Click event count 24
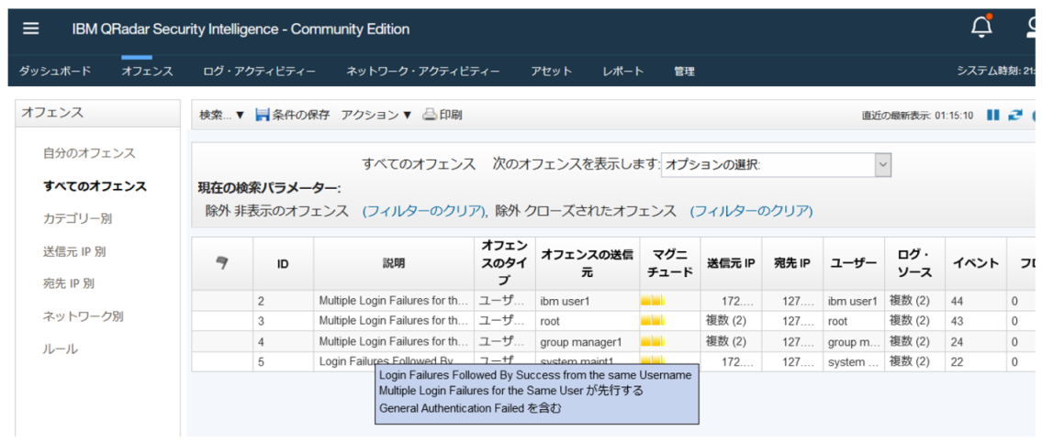 coord(957,342)
